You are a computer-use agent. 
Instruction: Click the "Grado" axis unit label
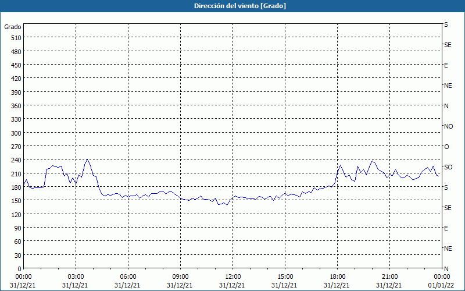(x=13, y=27)
